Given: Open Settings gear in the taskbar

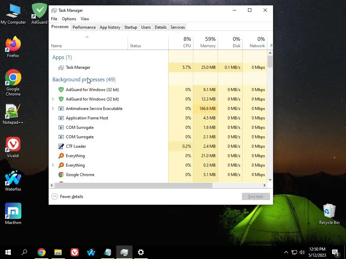Looking at the screenshot, I should [x=141, y=252].
